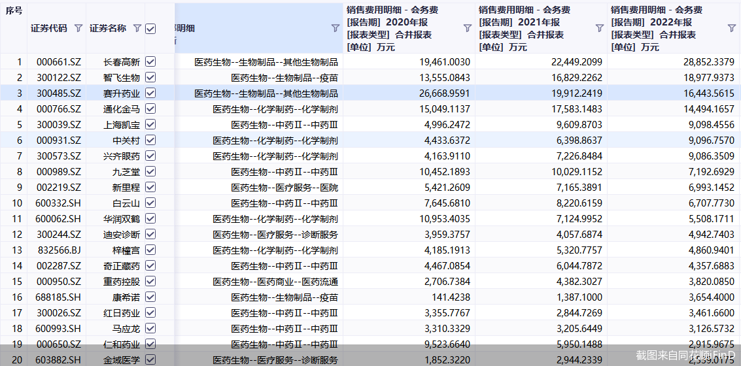Click the 2020 value 26,668.9591 cell
The width and height of the screenshot is (741, 366).
pyautogui.click(x=443, y=93)
